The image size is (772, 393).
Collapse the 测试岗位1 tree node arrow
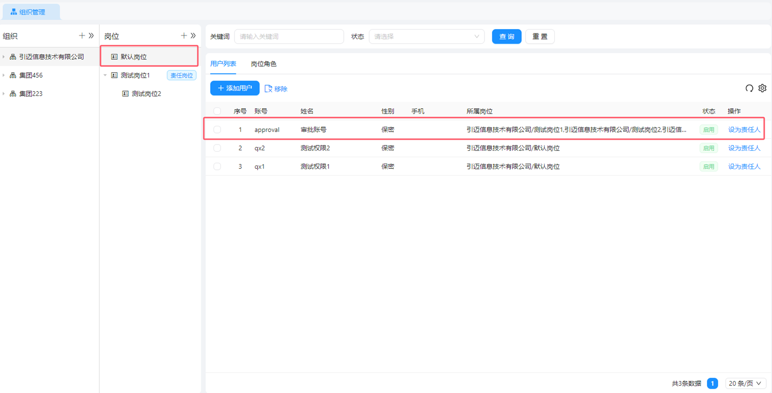(106, 75)
